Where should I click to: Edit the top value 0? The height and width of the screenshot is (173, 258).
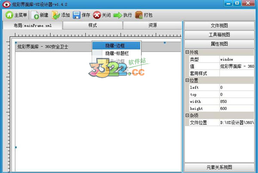pos(237,94)
